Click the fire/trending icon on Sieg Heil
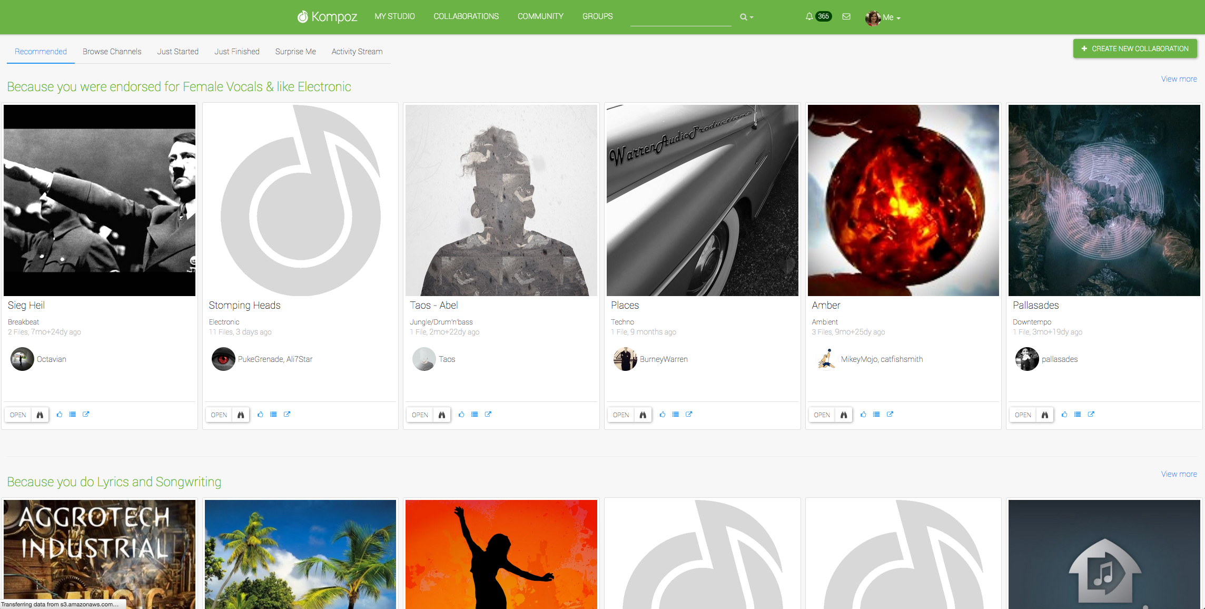1205x609 pixels. tap(39, 414)
